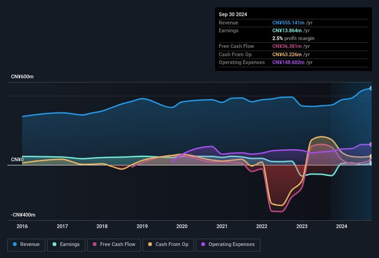The image size is (379, 258).
Task: Toggle the Free Cash Flow legend button
Action: pos(114,245)
